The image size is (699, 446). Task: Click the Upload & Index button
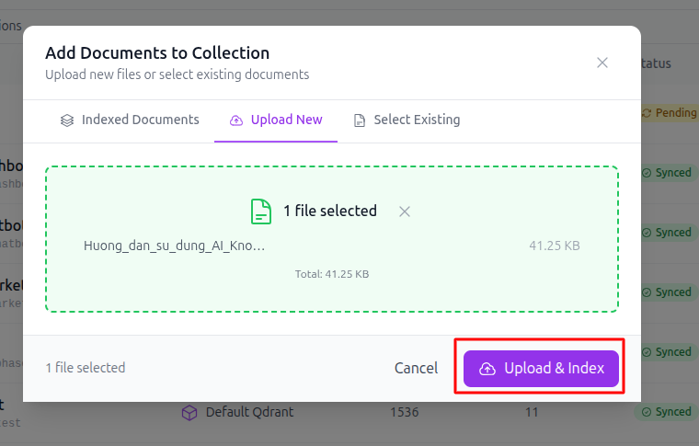pos(541,369)
